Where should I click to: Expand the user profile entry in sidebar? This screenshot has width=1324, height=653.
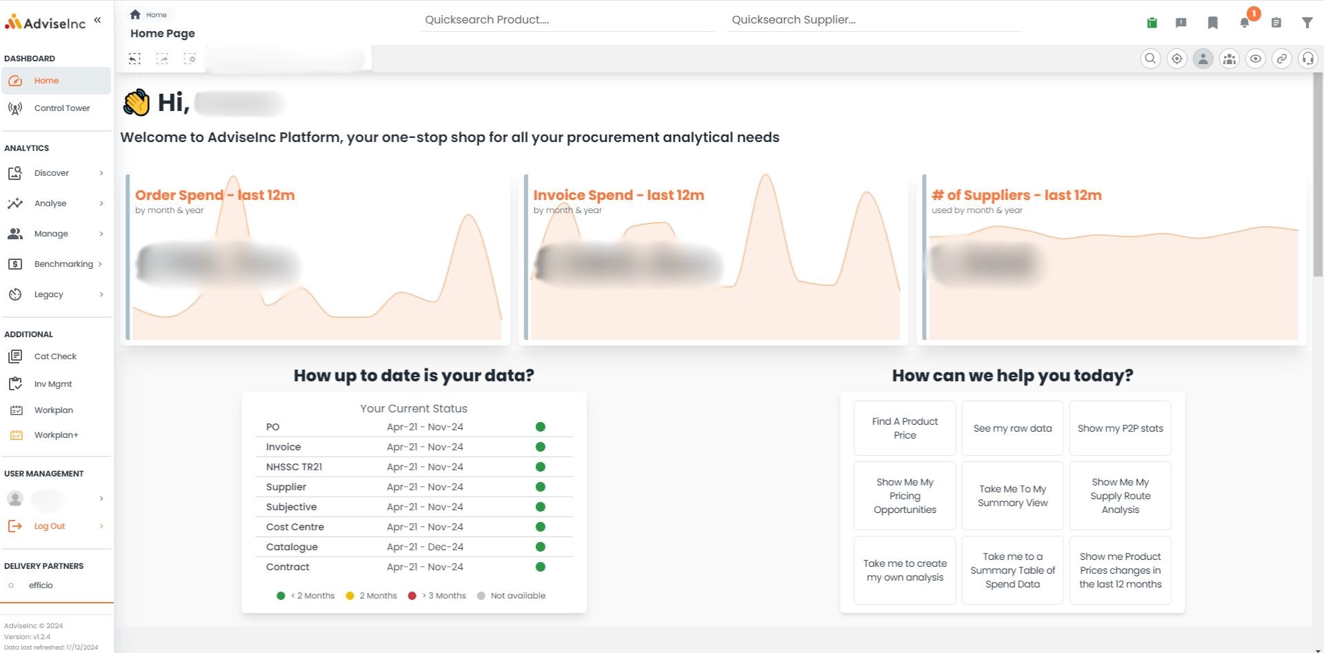(56, 499)
